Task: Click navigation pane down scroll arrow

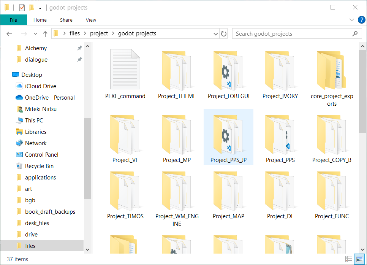Action: (x=87, y=249)
